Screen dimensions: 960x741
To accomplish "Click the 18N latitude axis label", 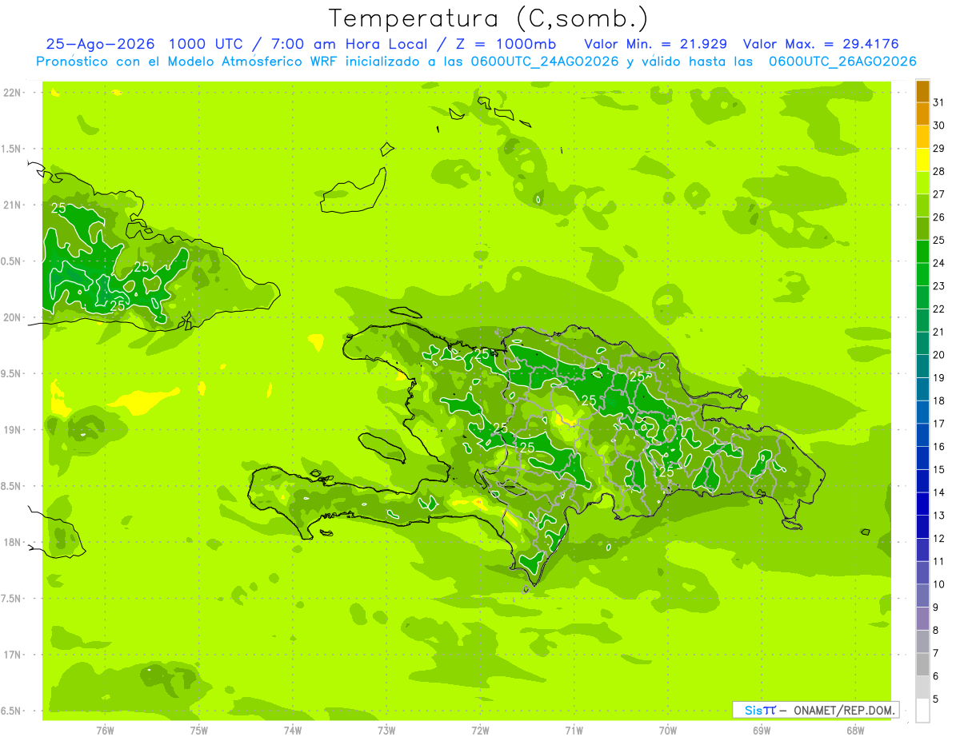I will click(x=14, y=542).
